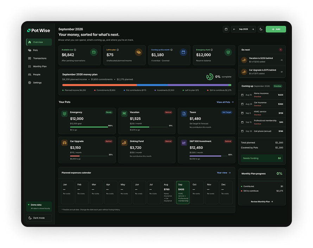
Task: Click the coins icon on Left to plan card
Action: pos(139,52)
